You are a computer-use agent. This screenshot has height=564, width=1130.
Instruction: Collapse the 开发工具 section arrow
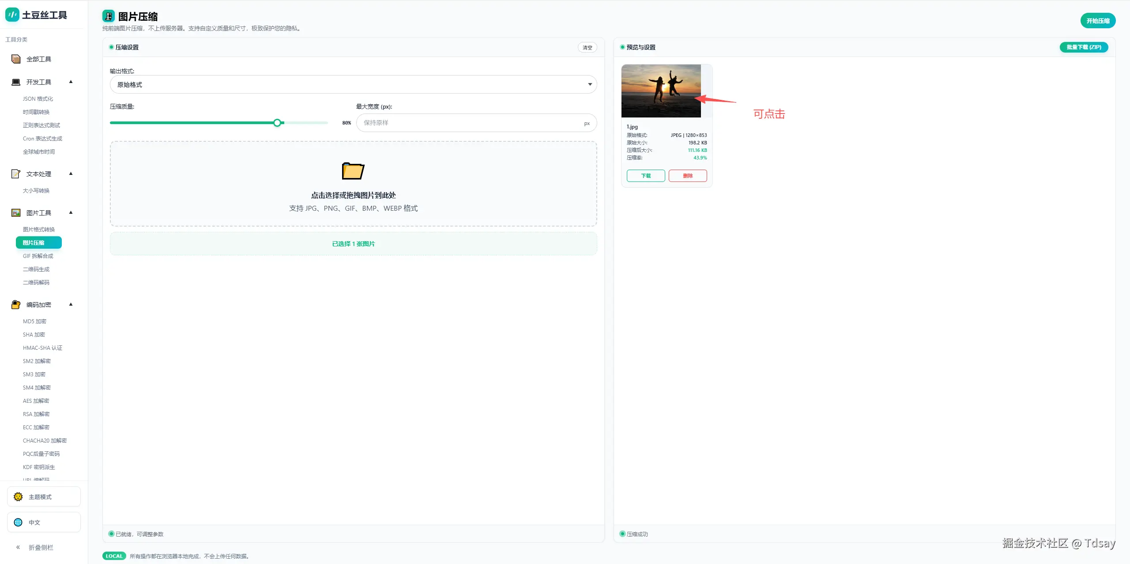pyautogui.click(x=71, y=82)
